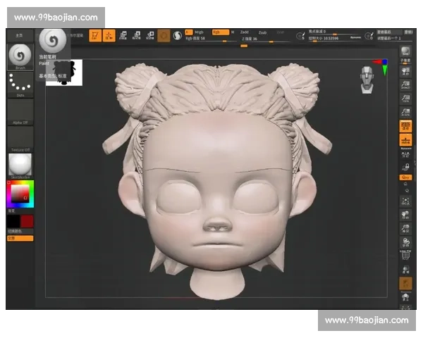
Task: Open the Texture Off selector
Action: coord(20,139)
